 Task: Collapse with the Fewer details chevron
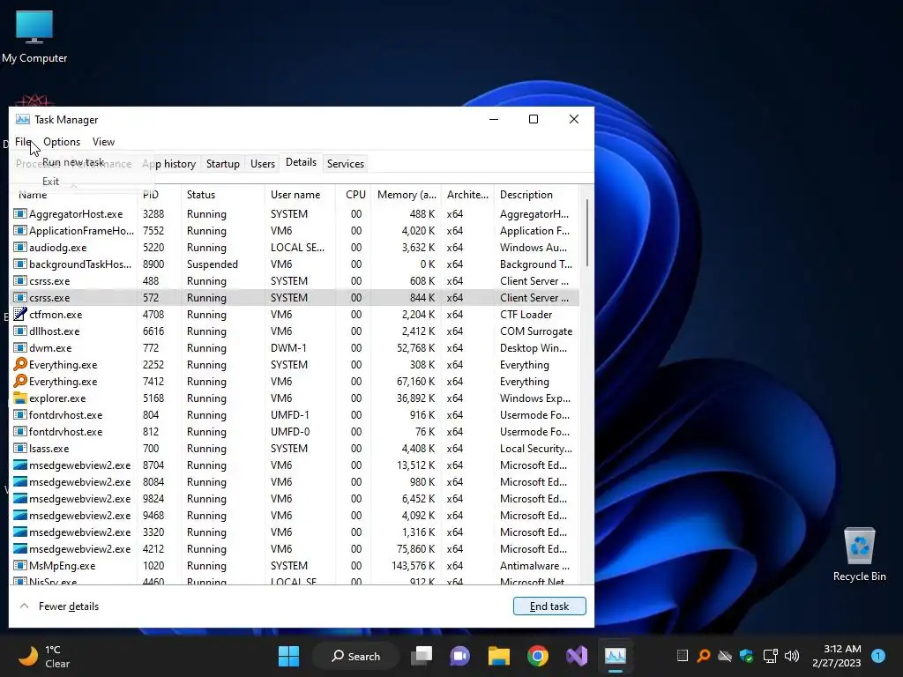24,606
